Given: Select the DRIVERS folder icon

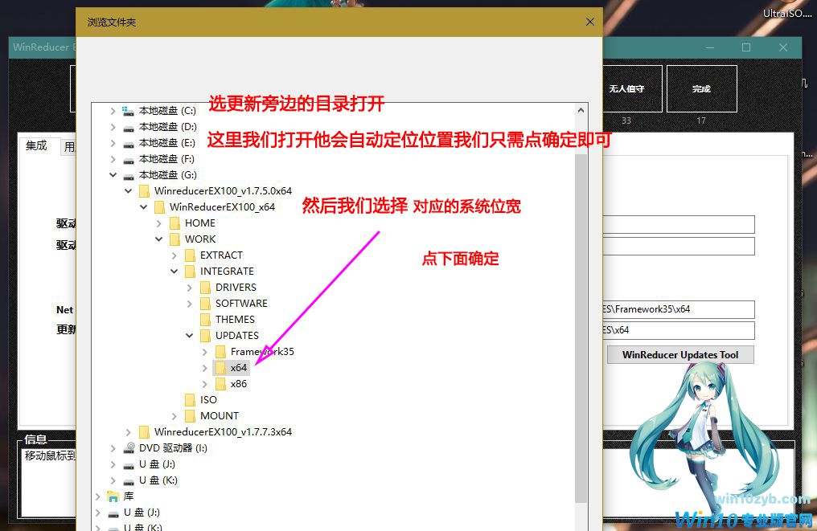Looking at the screenshot, I should click(205, 288).
